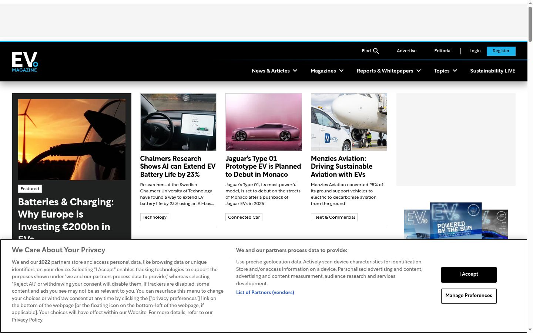Image resolution: width=533 pixels, height=333 pixels.
Task: Open the pink Jaguar concept car thumbnail
Action: pyautogui.click(x=264, y=122)
